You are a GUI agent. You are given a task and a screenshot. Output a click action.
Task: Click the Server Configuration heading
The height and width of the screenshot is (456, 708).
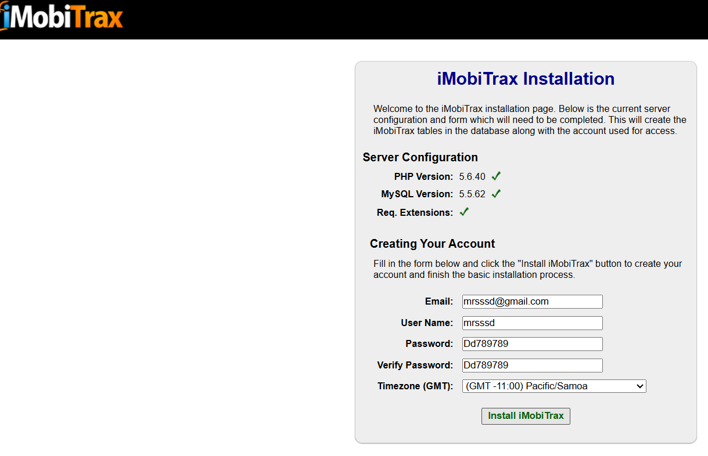click(x=421, y=157)
